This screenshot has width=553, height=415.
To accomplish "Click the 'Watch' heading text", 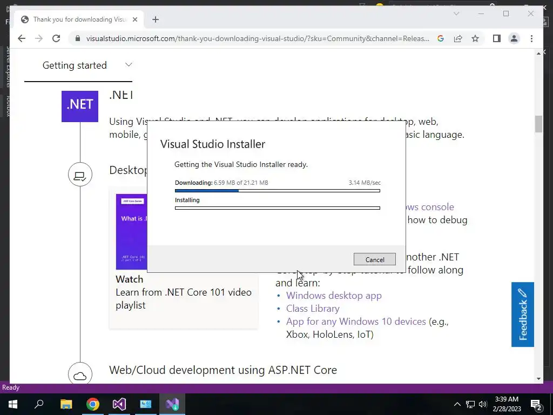I will [130, 279].
